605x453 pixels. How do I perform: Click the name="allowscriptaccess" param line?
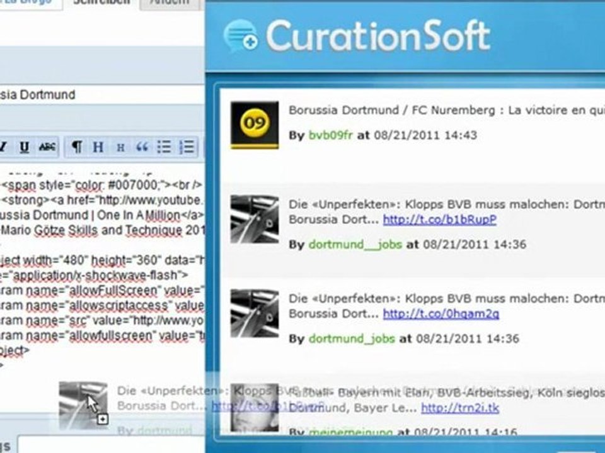102,306
